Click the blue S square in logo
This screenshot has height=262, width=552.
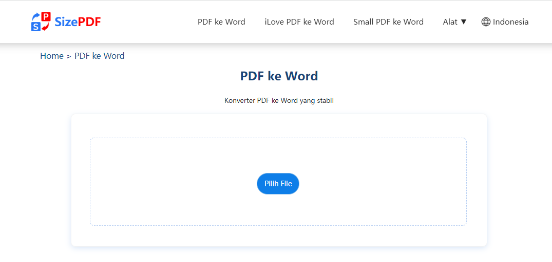click(x=35, y=27)
